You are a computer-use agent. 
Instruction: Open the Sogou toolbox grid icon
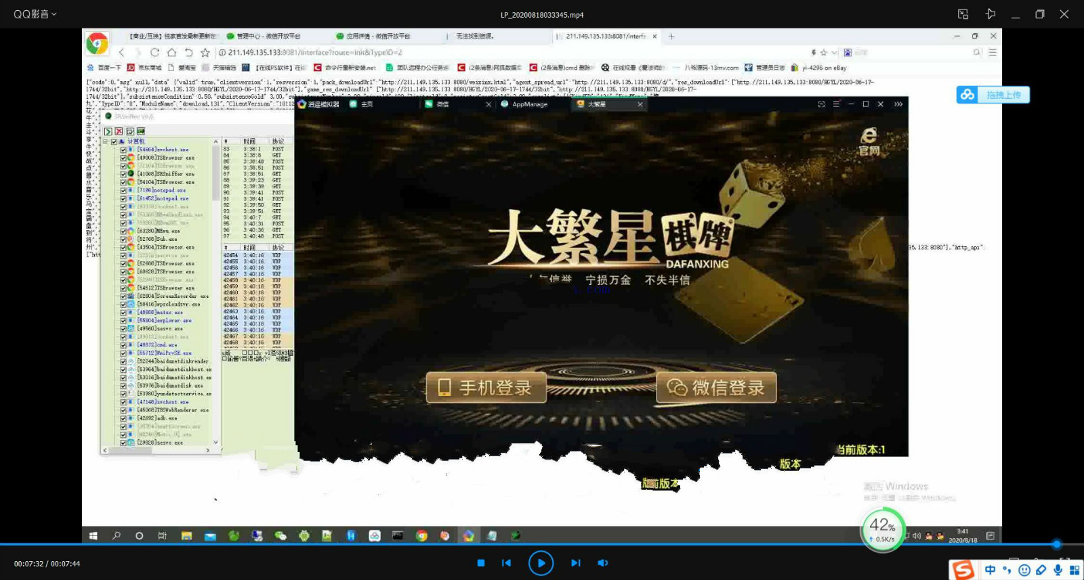click(x=1075, y=571)
